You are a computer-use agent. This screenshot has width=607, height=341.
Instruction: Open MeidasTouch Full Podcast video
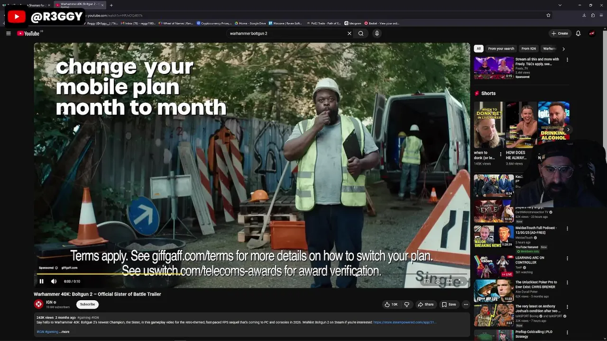[494, 236]
